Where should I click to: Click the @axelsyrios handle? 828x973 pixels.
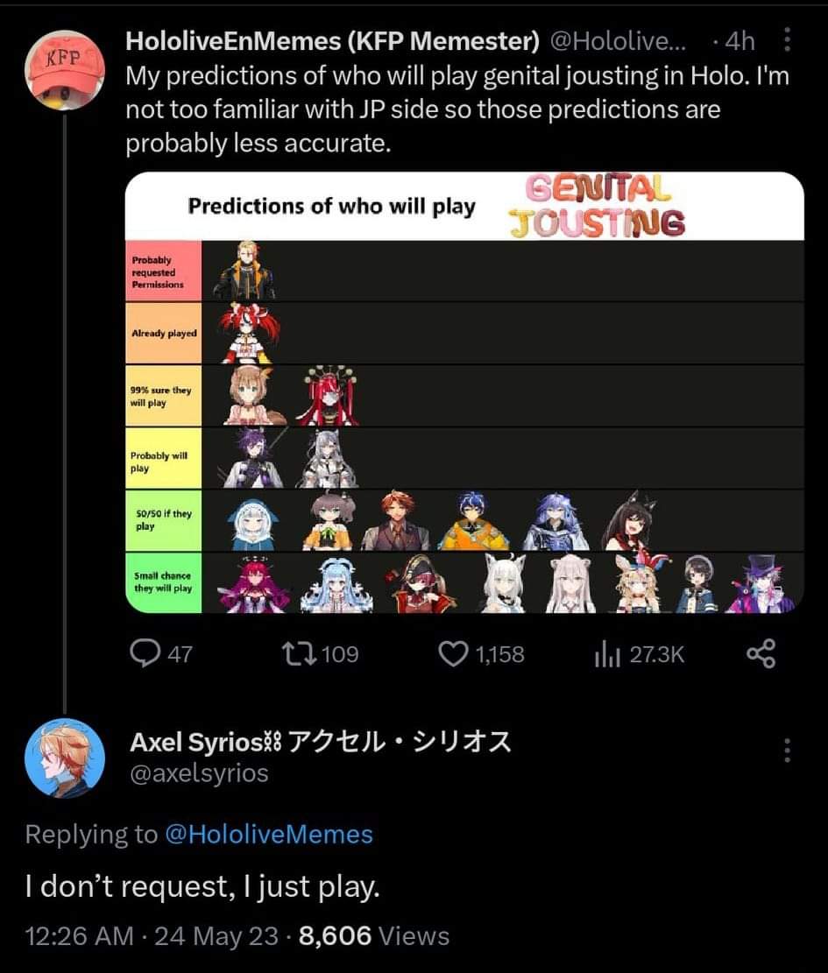pyautogui.click(x=199, y=774)
